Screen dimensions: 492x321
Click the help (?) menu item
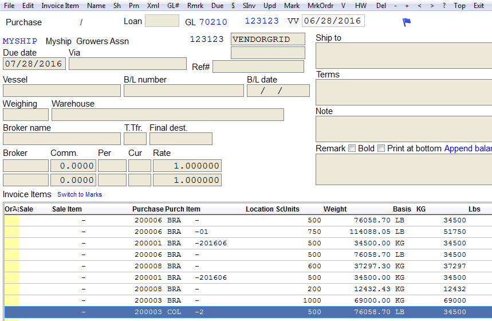pyautogui.click(x=444, y=6)
